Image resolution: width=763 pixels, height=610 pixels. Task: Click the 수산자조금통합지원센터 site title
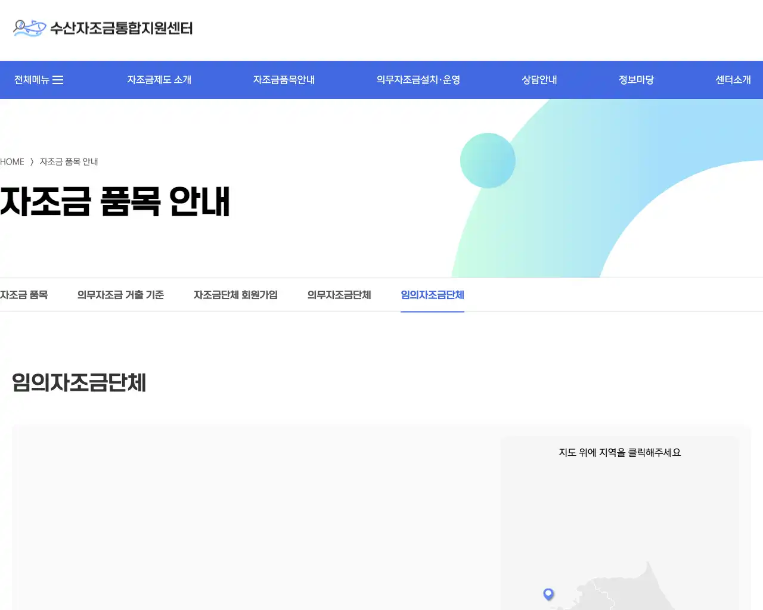point(121,28)
